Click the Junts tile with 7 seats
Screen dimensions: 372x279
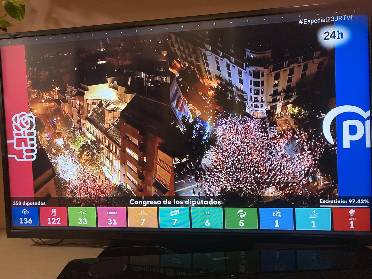174,218
